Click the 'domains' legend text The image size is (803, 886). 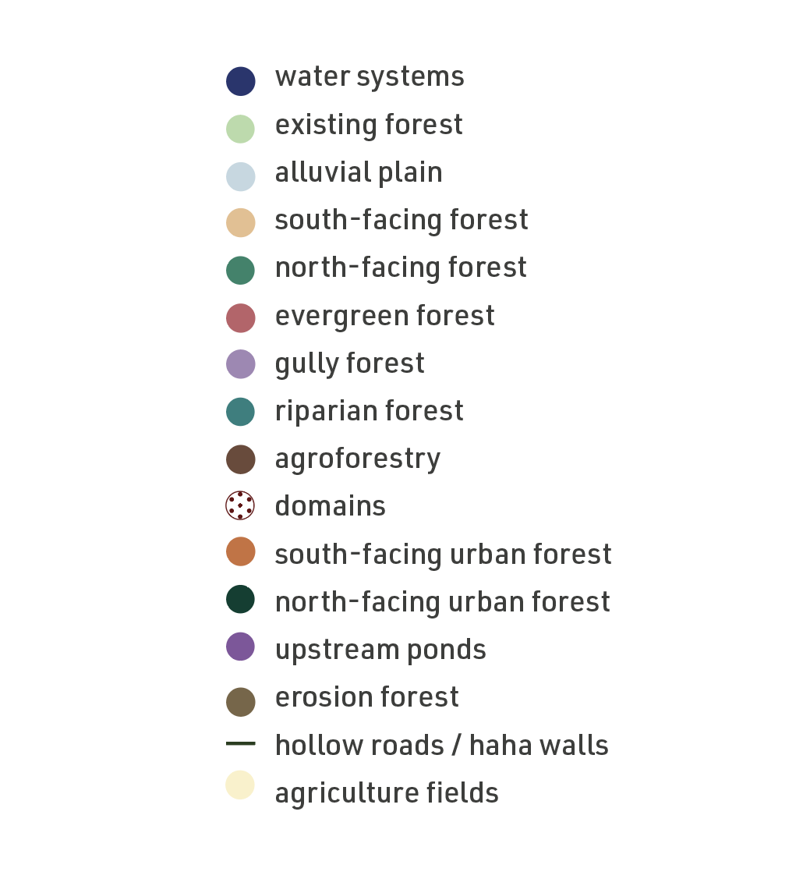(331, 505)
